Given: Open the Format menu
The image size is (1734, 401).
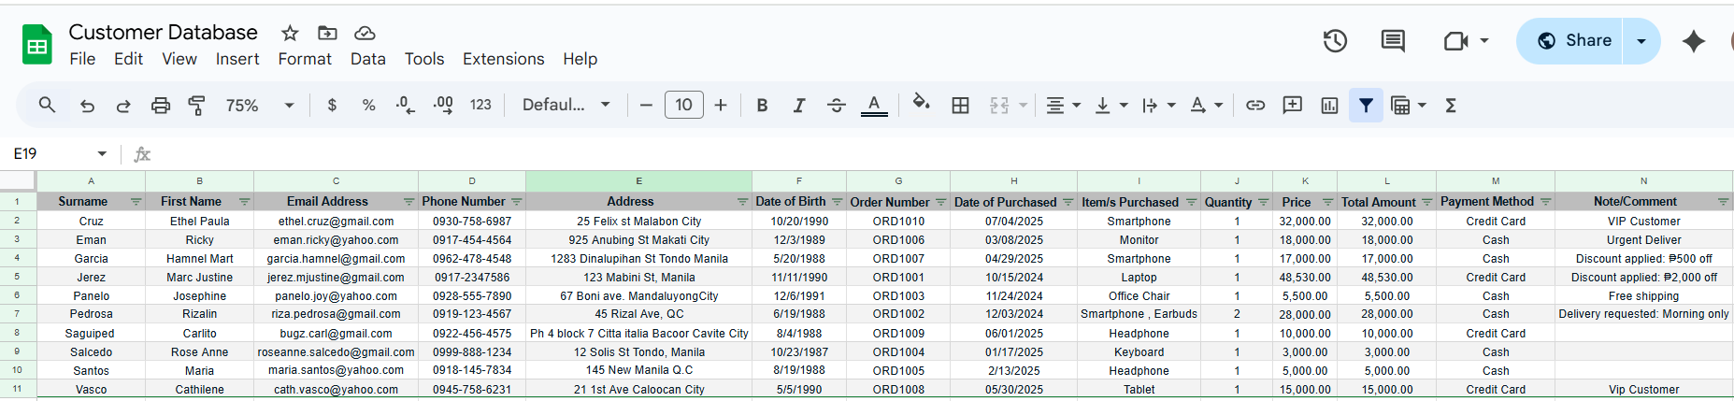Looking at the screenshot, I should tap(305, 59).
